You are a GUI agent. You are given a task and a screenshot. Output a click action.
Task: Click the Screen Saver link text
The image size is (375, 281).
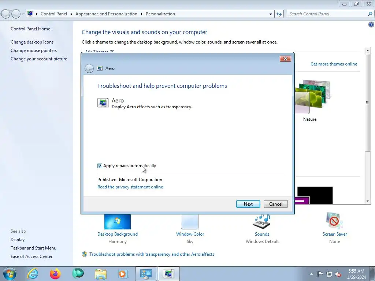335,234
